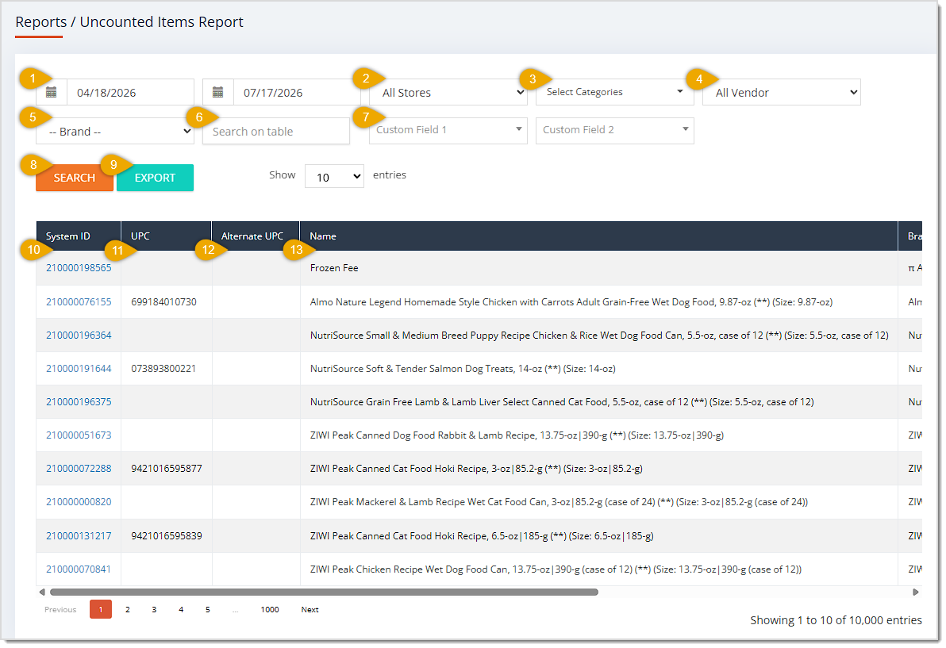Go to pagination page 5
The image size is (946, 648).
click(x=208, y=609)
